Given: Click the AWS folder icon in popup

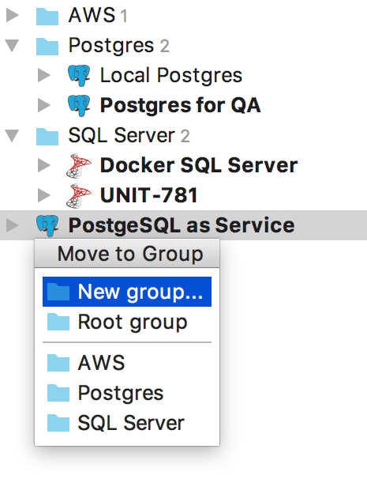Looking at the screenshot, I should click(x=58, y=363).
